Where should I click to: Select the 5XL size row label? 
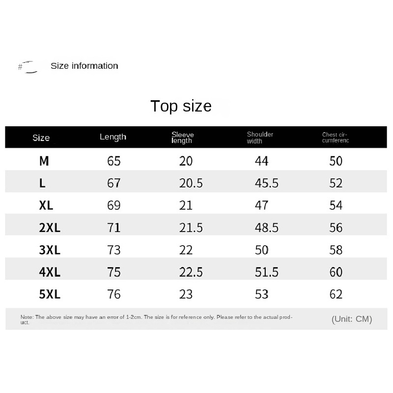pyautogui.click(x=50, y=294)
